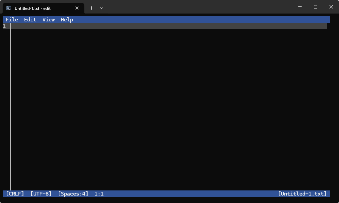Open the File menu
The width and height of the screenshot is (339, 203).
coord(12,19)
